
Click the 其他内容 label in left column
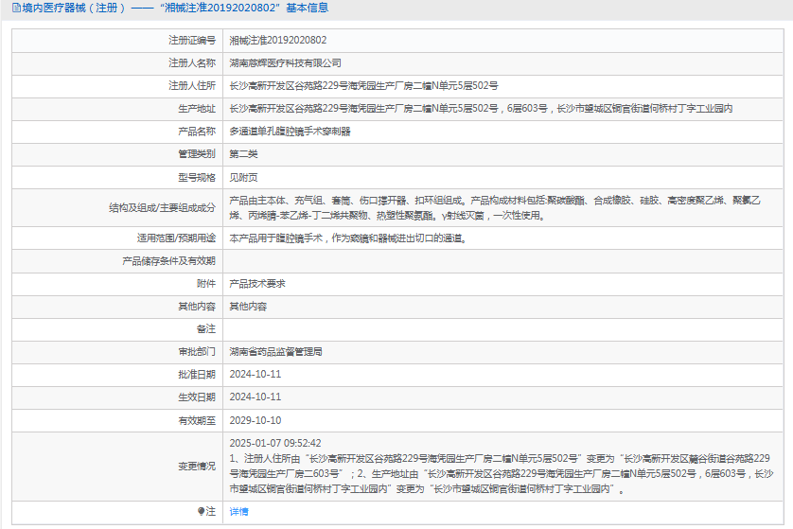coord(197,307)
